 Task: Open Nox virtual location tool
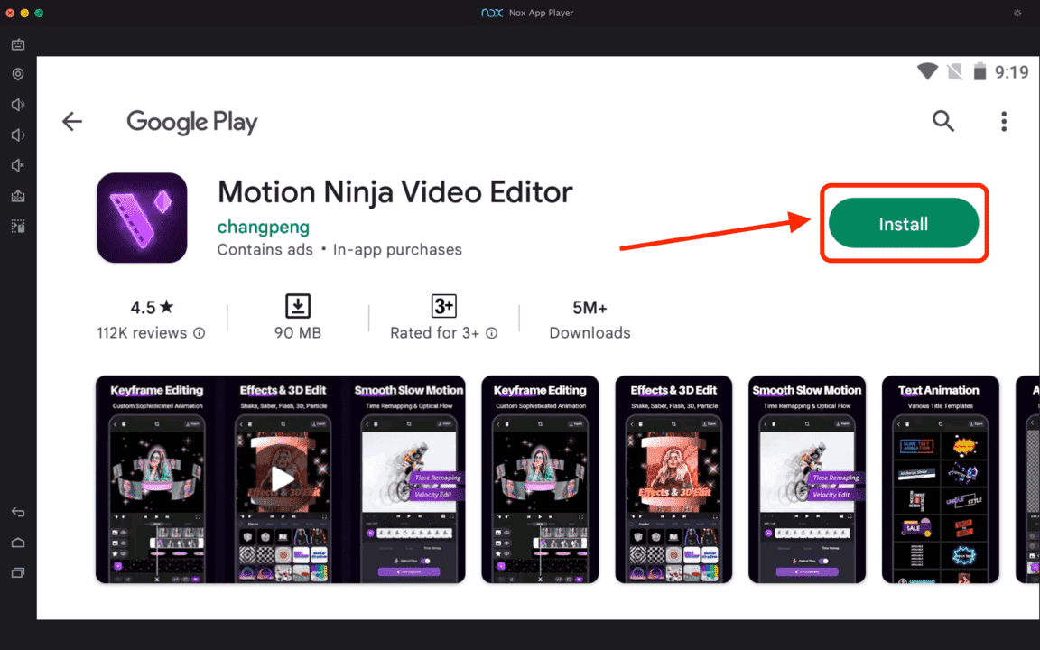coord(18,74)
